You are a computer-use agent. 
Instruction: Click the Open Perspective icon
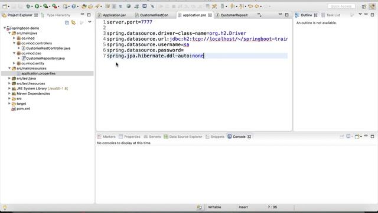pyautogui.click(x=364, y=7)
